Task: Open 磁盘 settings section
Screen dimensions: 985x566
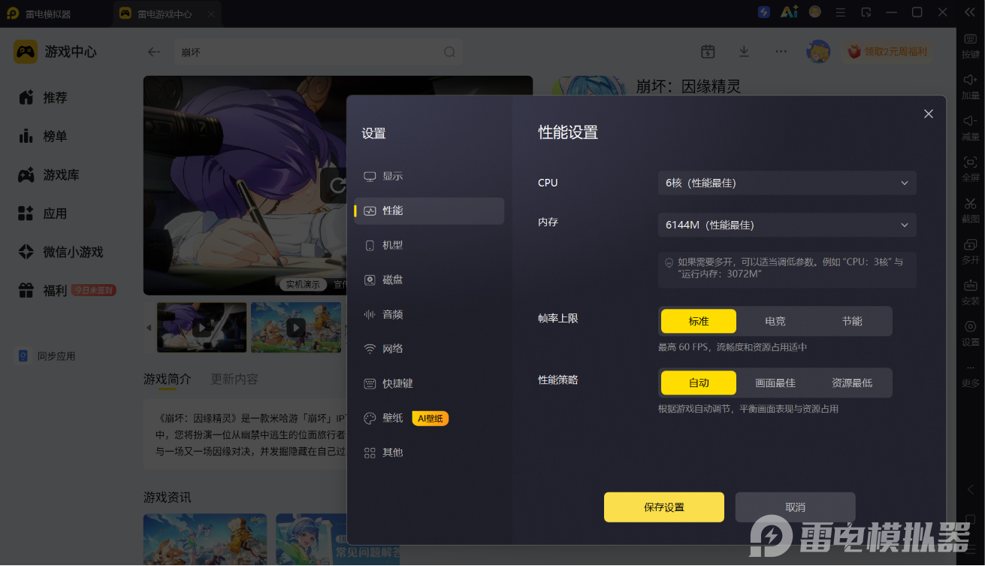Action: point(429,280)
